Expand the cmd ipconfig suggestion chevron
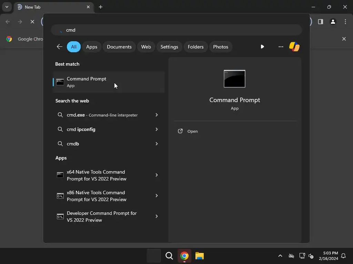 [157, 129]
